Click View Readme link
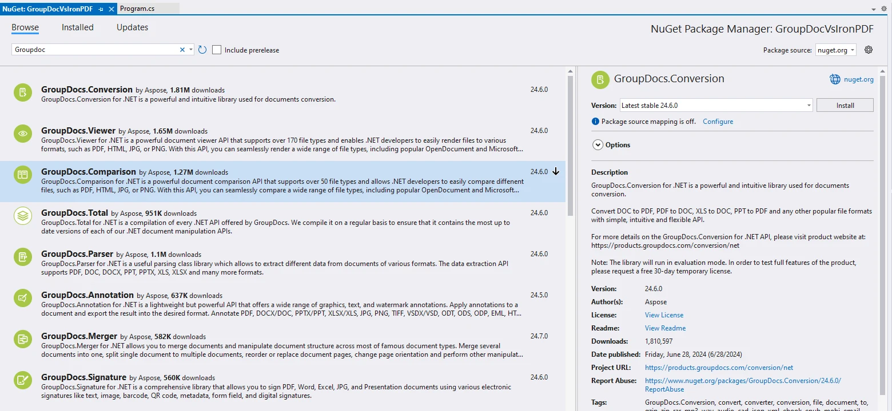The width and height of the screenshot is (892, 411). coord(665,328)
